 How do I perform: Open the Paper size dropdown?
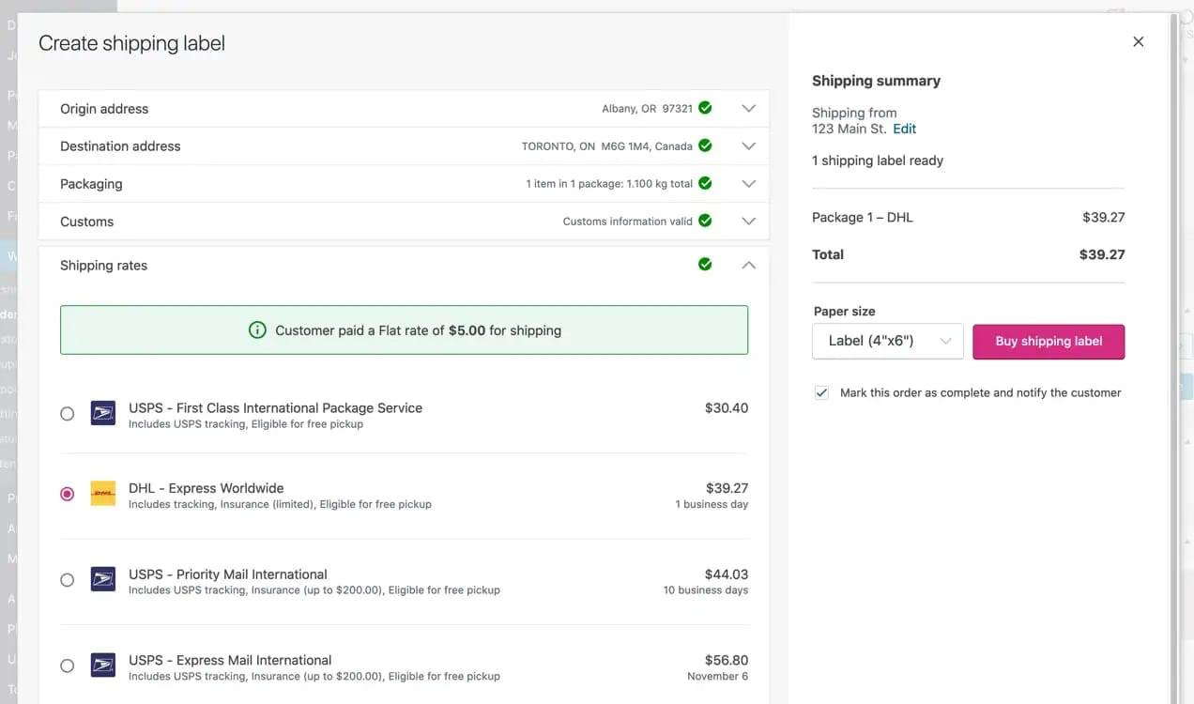click(887, 342)
